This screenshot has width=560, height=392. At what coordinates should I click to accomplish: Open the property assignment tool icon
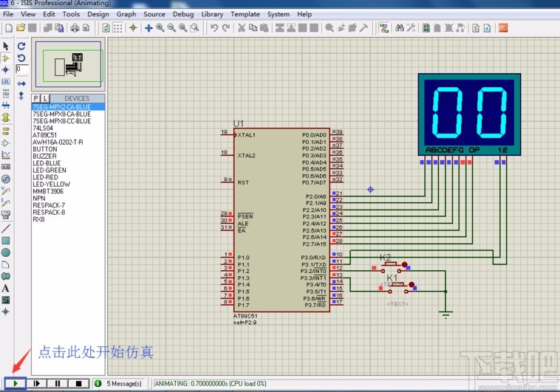(x=411, y=28)
